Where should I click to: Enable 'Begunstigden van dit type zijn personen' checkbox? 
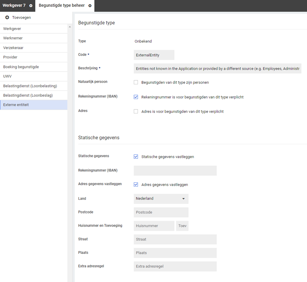tap(136, 82)
